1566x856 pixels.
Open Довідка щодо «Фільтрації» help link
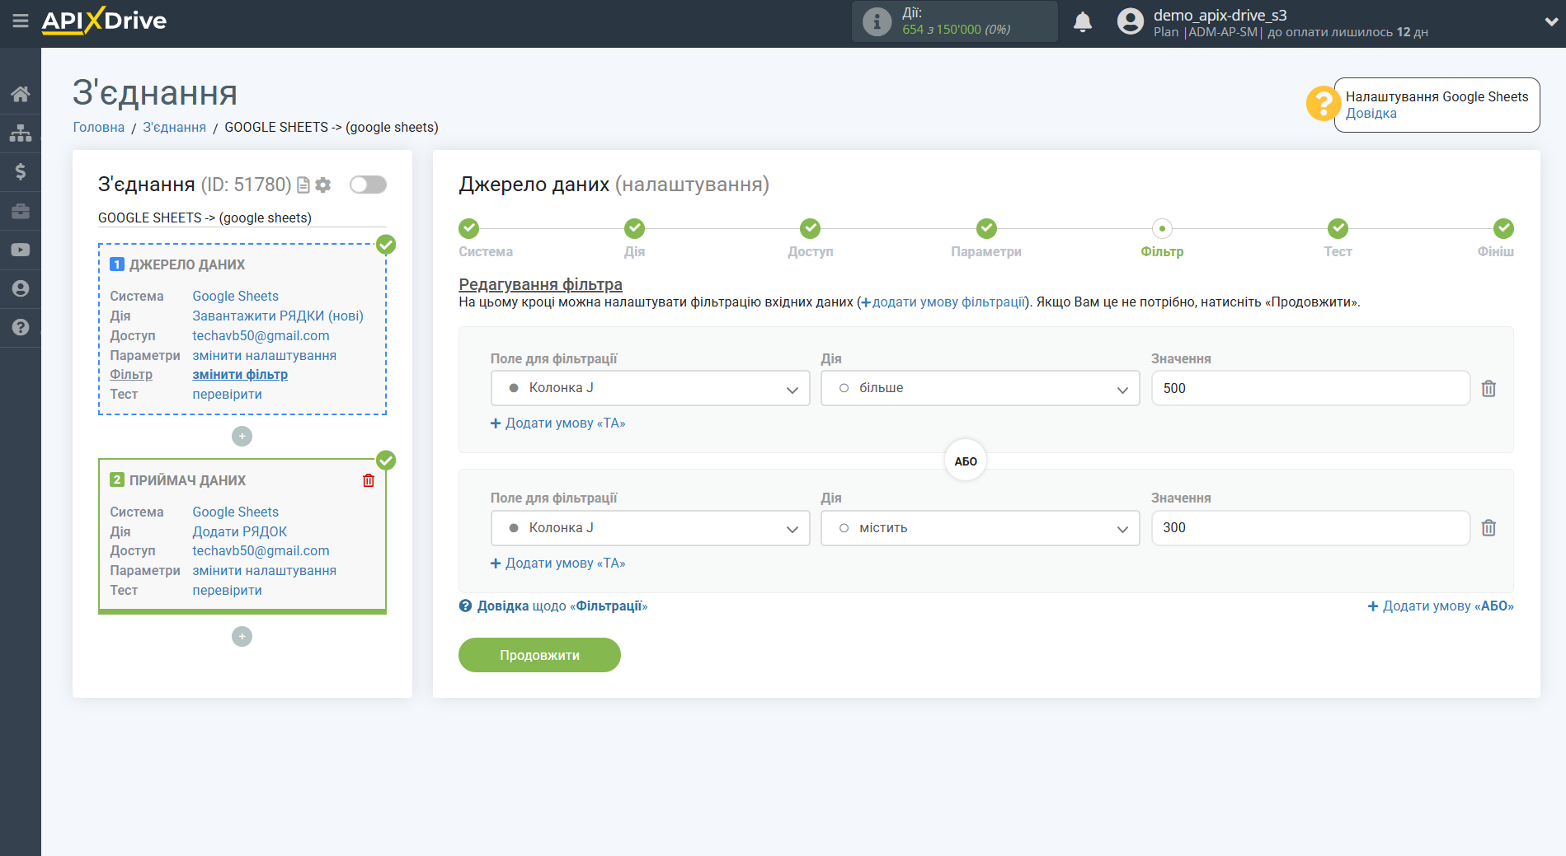click(x=553, y=606)
